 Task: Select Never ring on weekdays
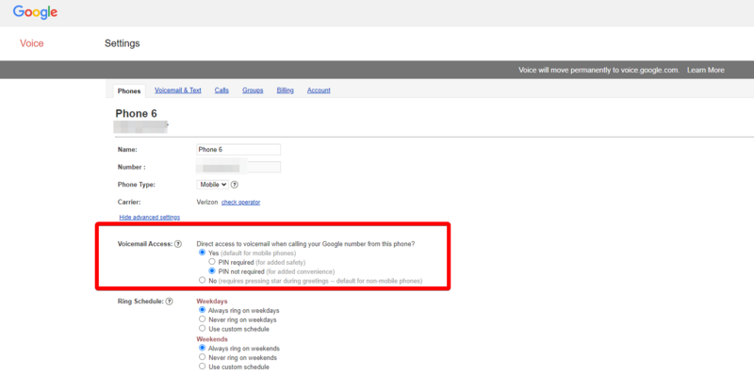203,319
